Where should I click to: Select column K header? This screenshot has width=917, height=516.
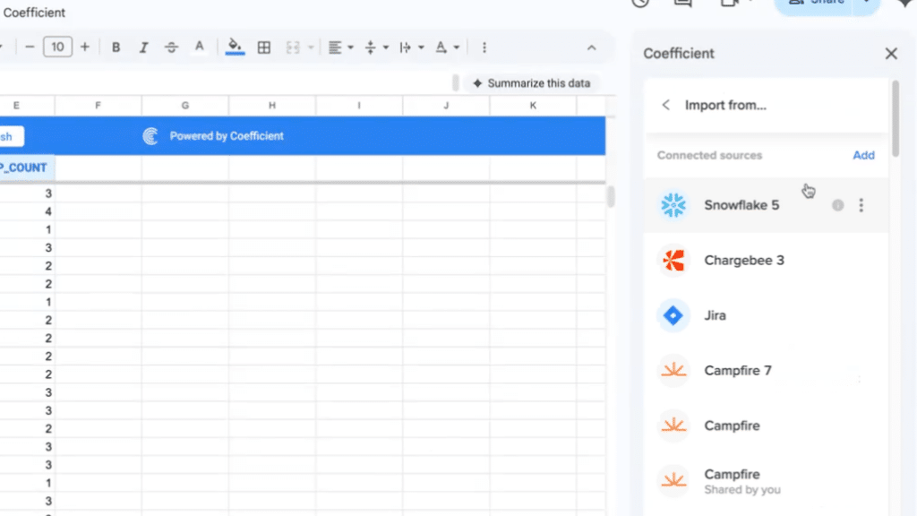coord(533,106)
